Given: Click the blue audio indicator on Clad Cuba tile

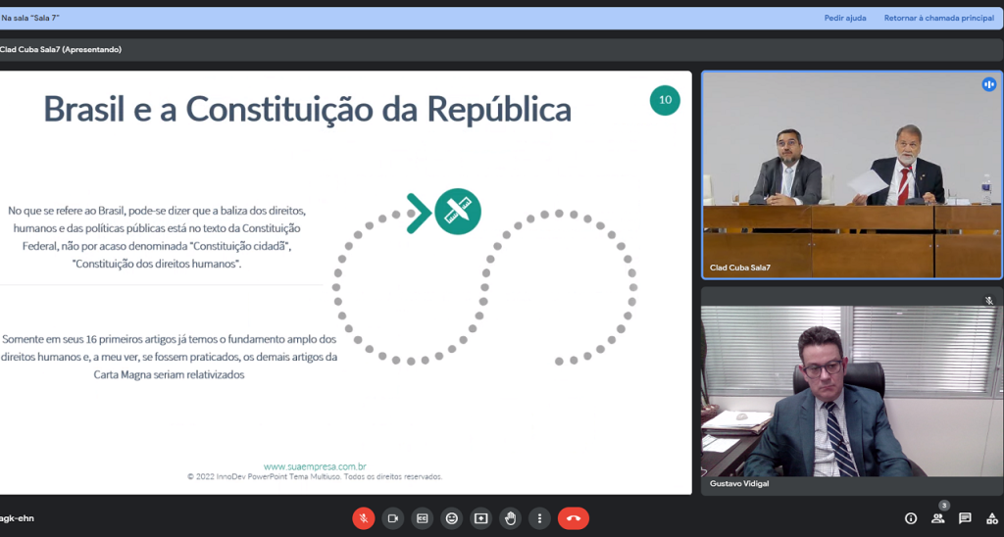Looking at the screenshot, I should (989, 84).
